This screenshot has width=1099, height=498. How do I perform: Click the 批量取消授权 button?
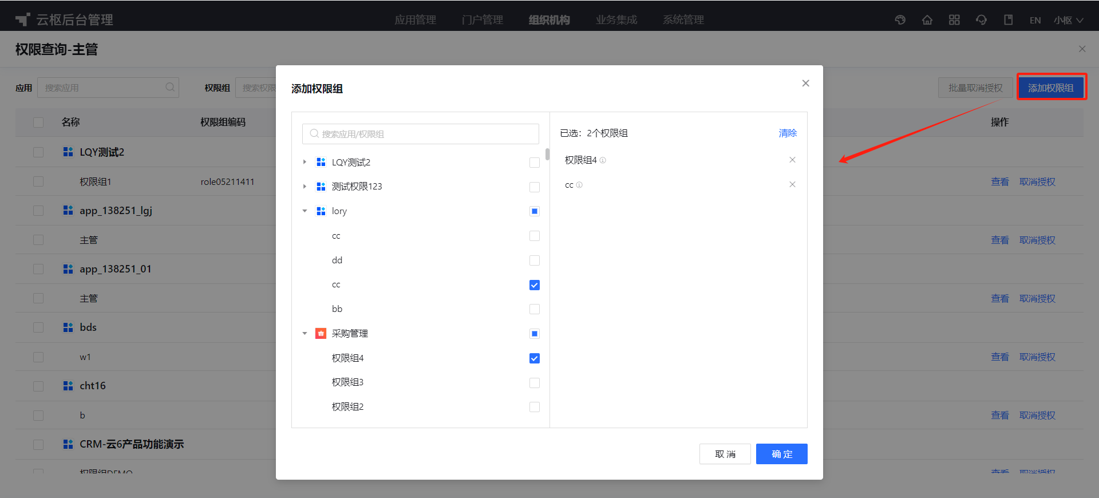coord(975,88)
